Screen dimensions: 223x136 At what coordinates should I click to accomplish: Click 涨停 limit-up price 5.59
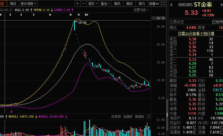[x=193, y=109]
